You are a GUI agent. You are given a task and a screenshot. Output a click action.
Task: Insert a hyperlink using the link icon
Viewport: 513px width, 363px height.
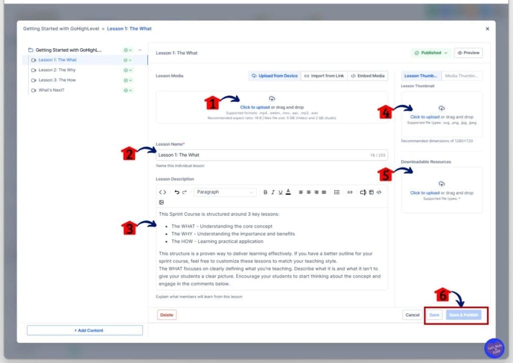(x=350, y=192)
